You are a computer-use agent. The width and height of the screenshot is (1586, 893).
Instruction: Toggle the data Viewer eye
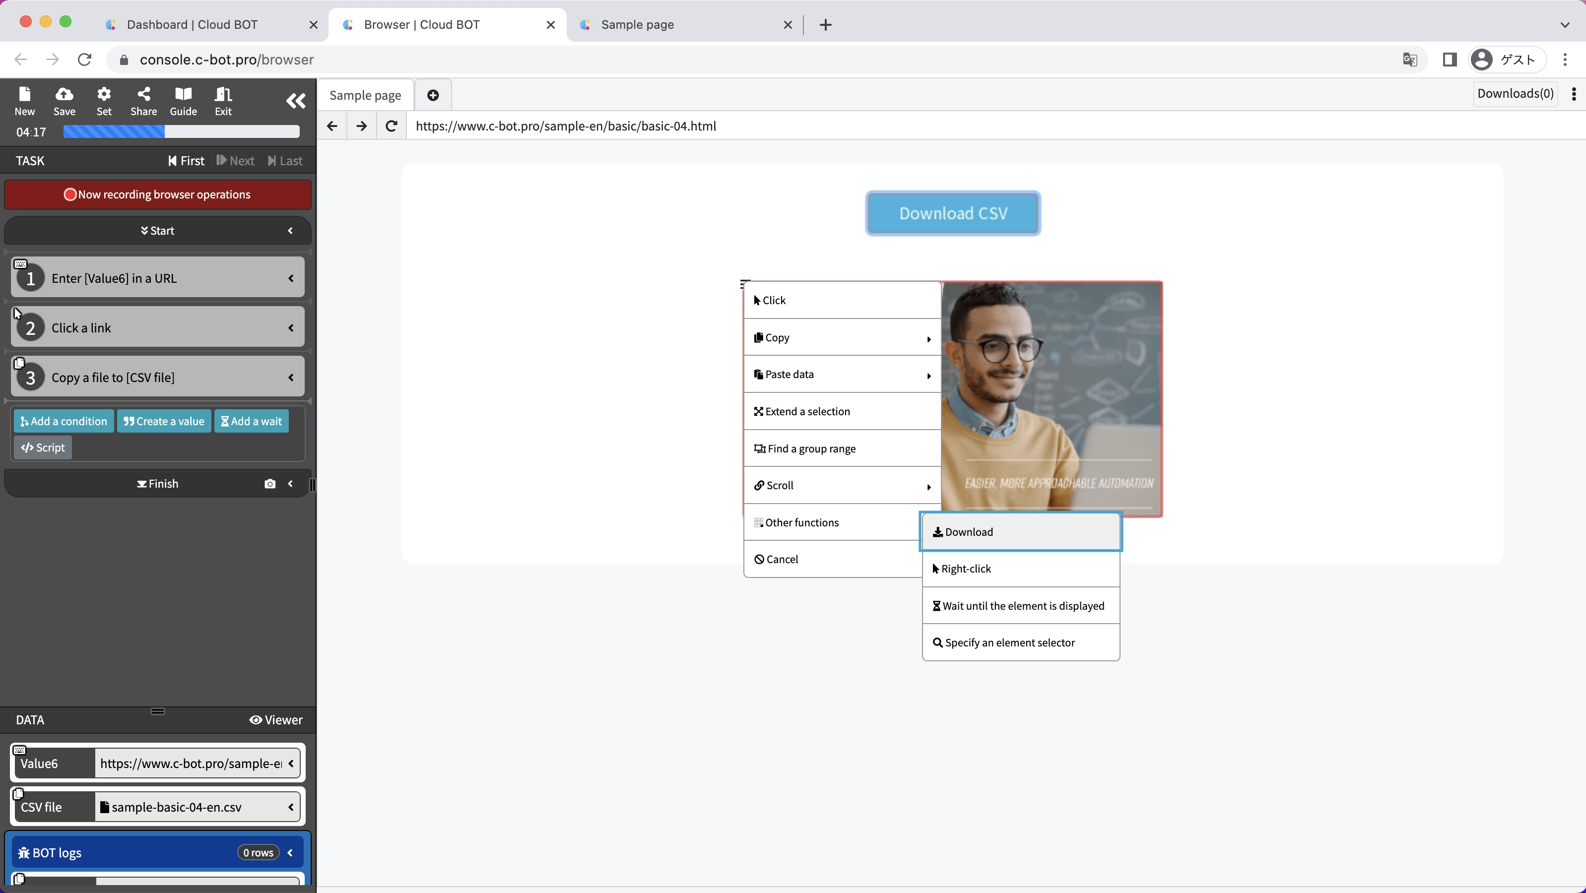click(x=275, y=720)
